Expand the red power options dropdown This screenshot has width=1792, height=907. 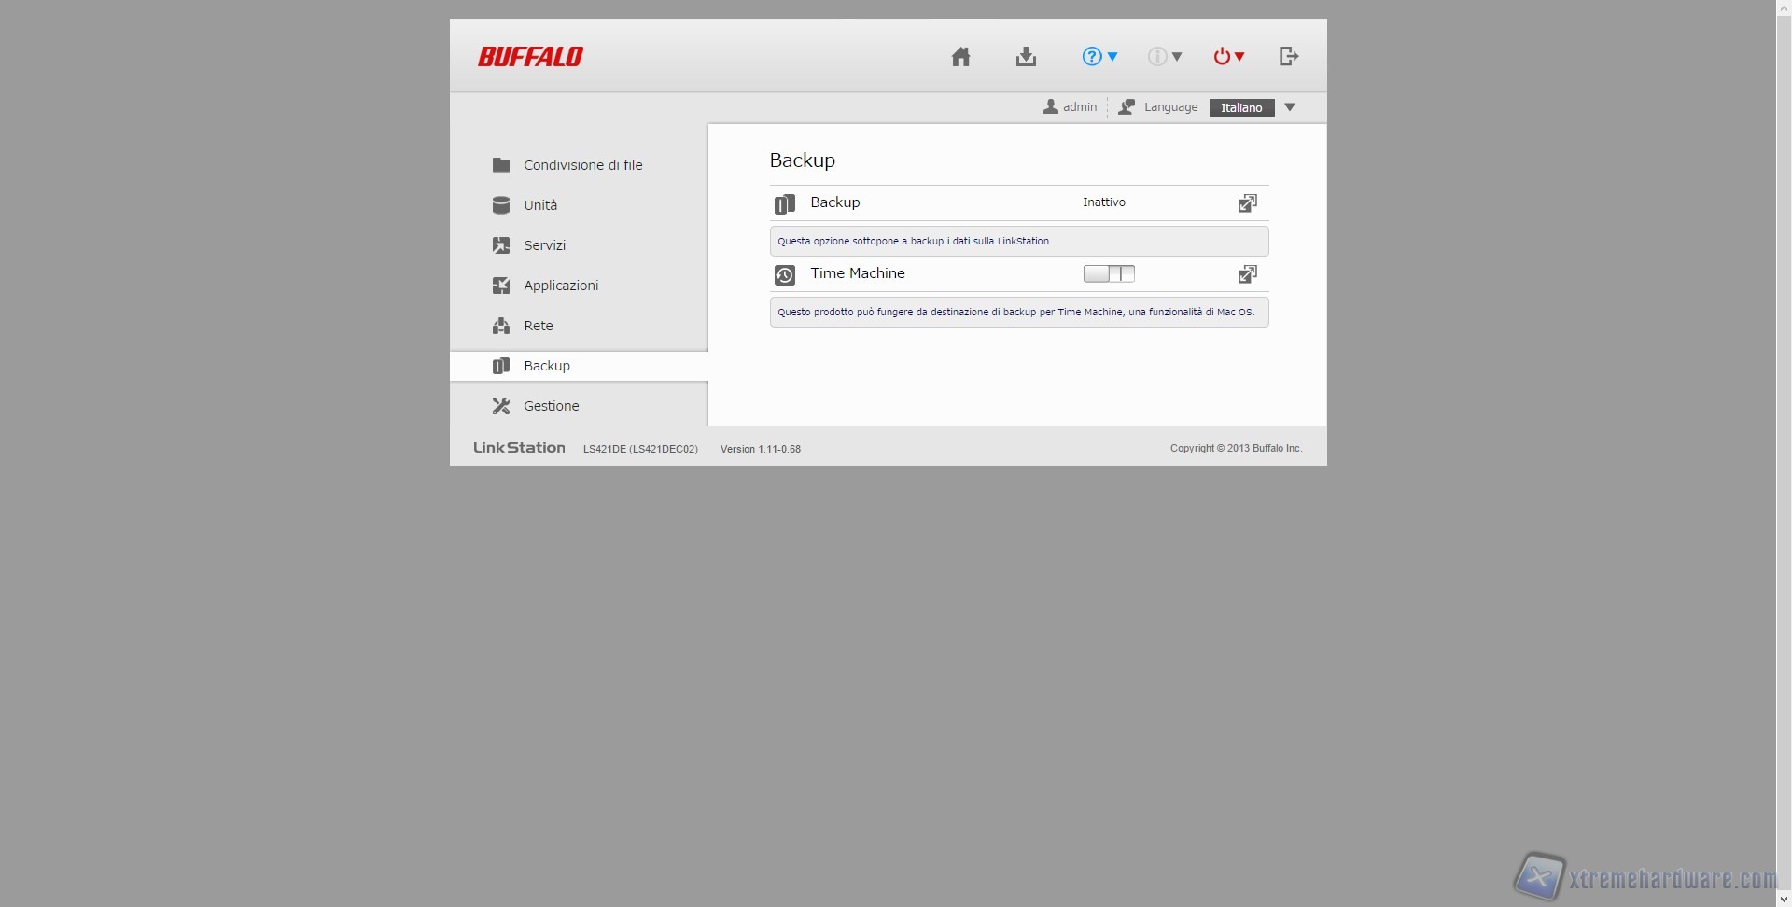click(x=1229, y=57)
